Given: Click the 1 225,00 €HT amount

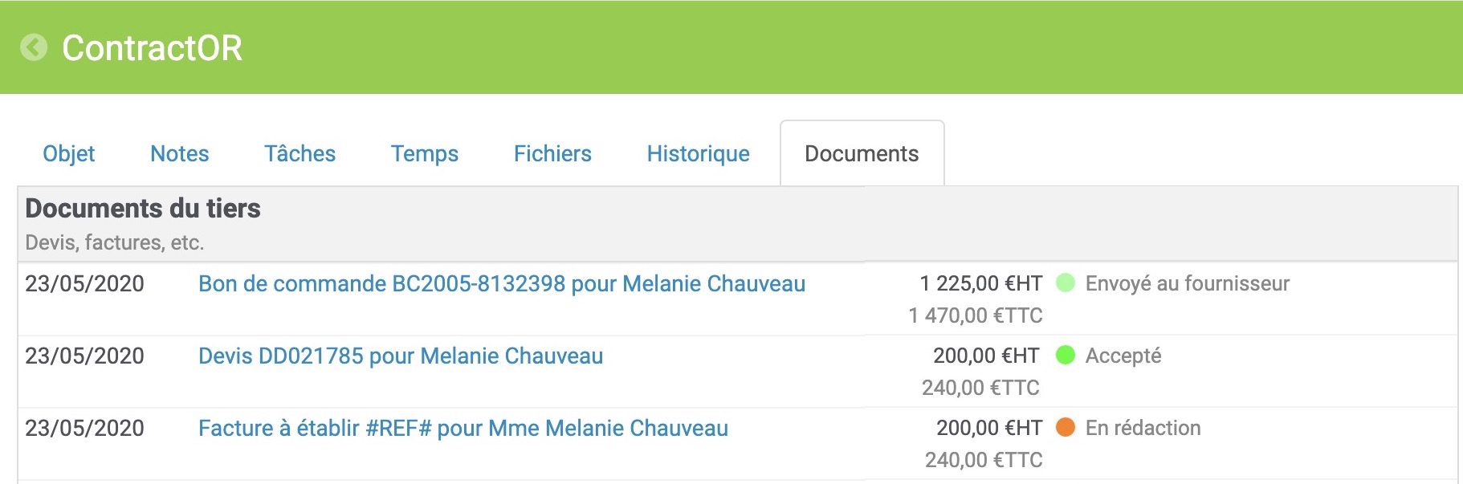Looking at the screenshot, I should [980, 283].
